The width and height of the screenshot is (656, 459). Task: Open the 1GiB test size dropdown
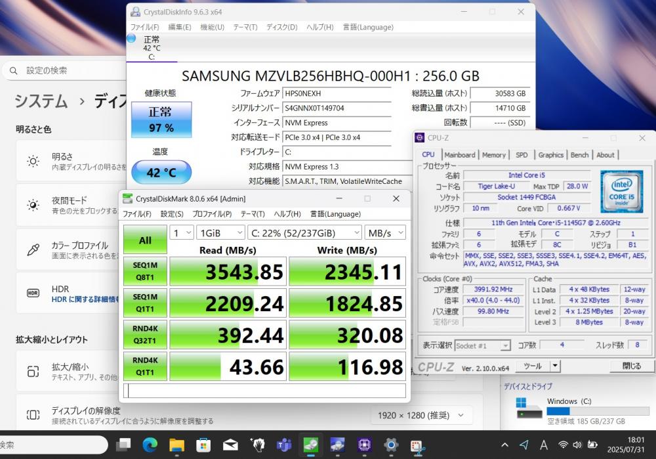[x=220, y=233]
